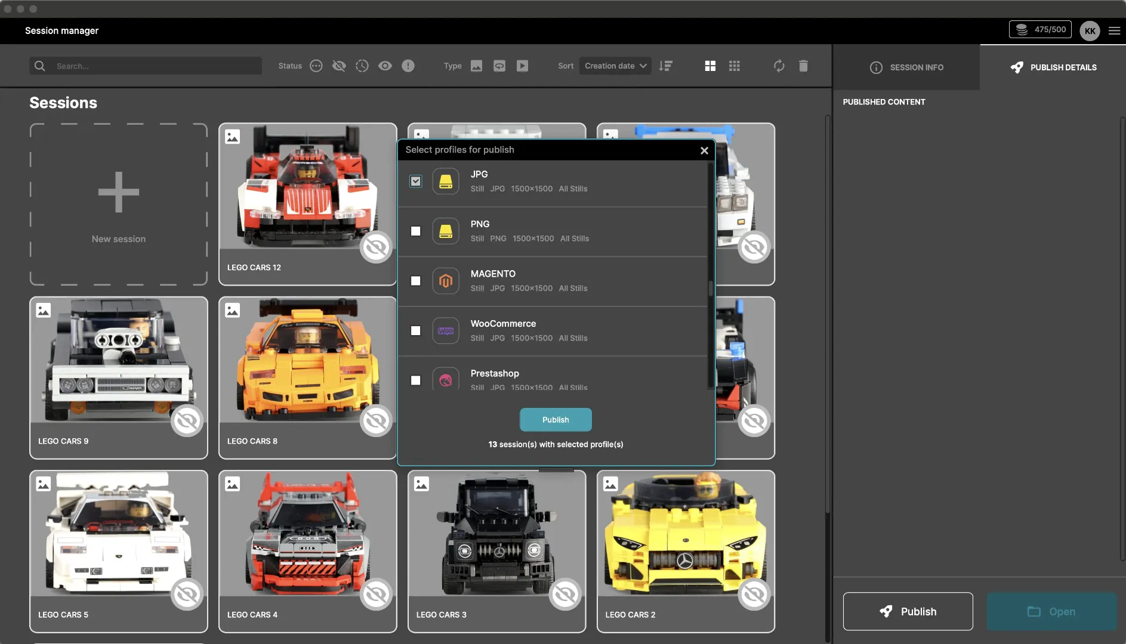
Task: Open the PUBLISH DETAILS tab
Action: click(x=1053, y=67)
